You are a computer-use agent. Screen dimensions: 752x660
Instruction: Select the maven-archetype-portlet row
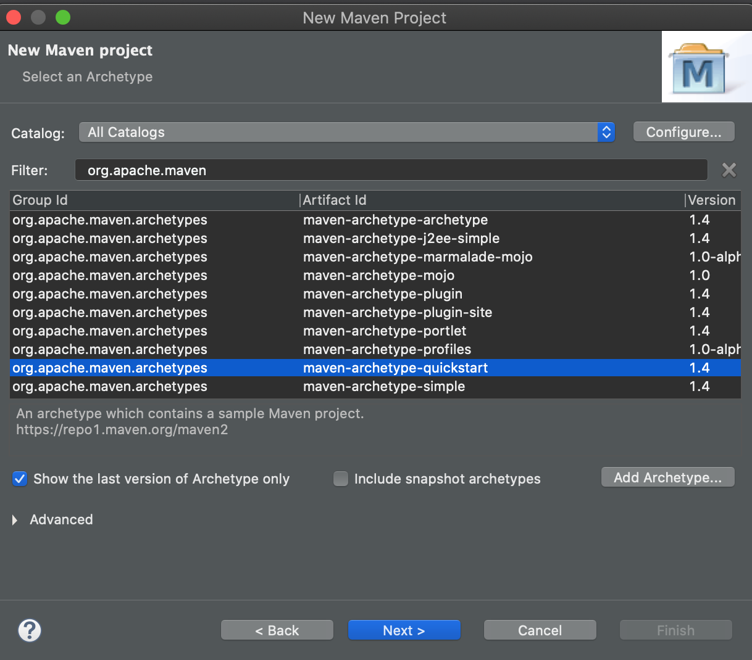click(375, 331)
